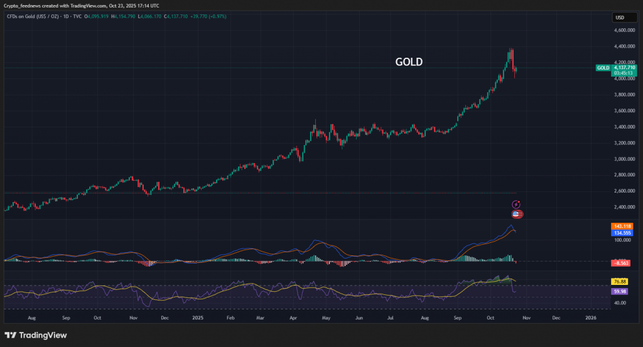Click the US flag economic event icon
643x347 pixels.
tap(517, 214)
